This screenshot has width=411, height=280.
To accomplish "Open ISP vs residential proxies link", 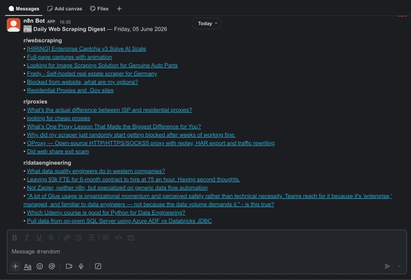I will tap(109, 110).
